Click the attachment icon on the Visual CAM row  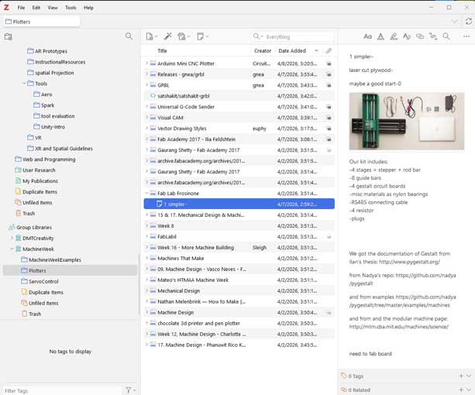coord(329,118)
